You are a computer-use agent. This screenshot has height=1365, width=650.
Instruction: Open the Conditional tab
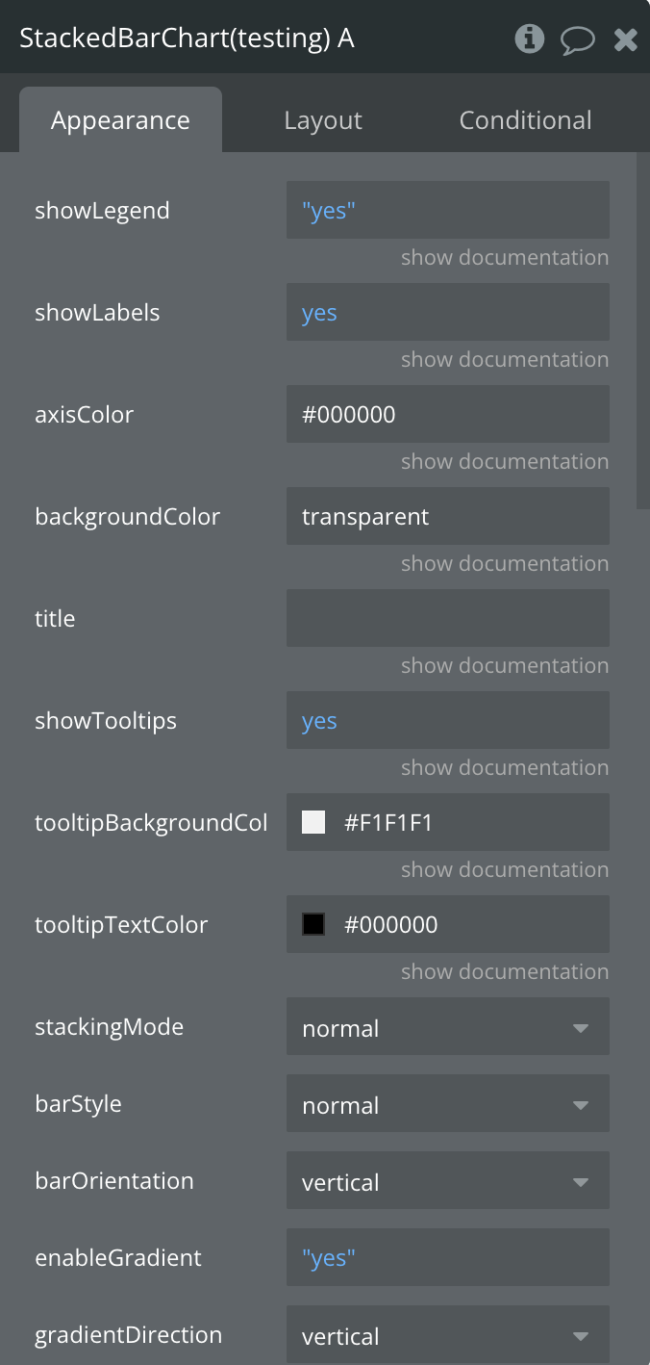[x=525, y=120]
